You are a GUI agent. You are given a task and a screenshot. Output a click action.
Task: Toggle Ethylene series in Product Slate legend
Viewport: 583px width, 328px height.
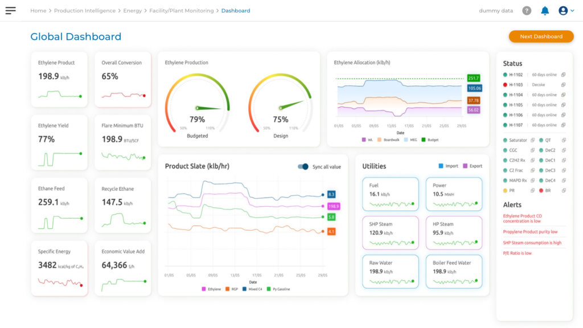pos(211,289)
